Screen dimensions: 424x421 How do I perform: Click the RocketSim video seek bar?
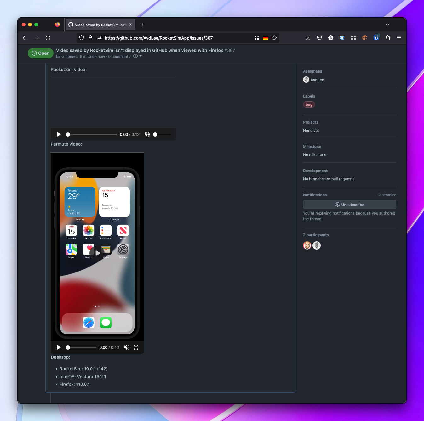click(91, 134)
